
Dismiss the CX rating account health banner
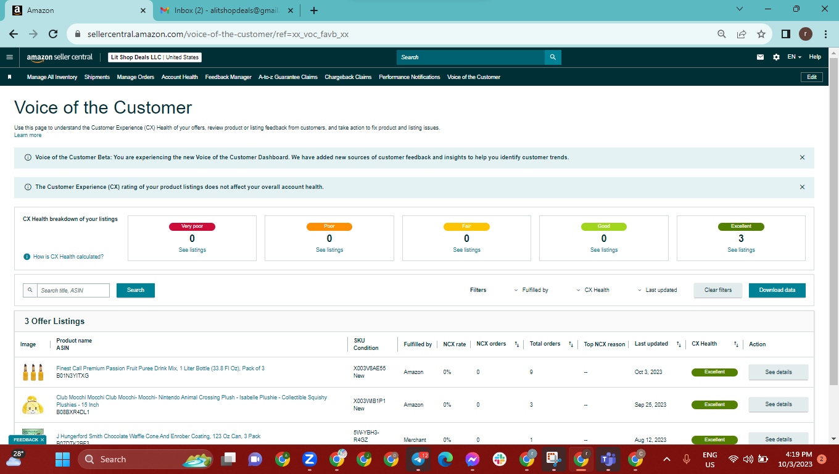(x=802, y=187)
